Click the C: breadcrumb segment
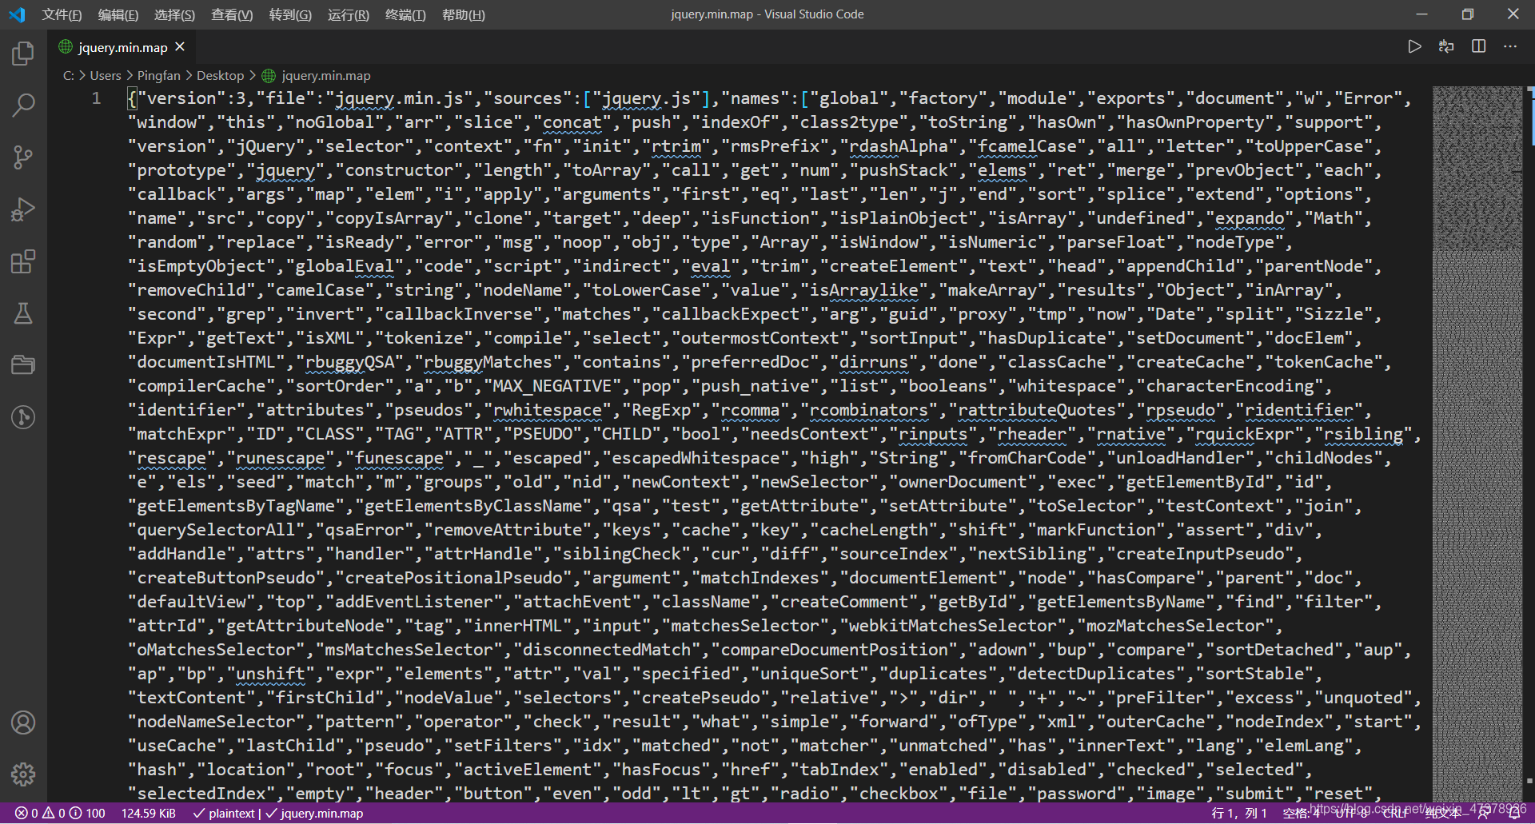 click(69, 75)
